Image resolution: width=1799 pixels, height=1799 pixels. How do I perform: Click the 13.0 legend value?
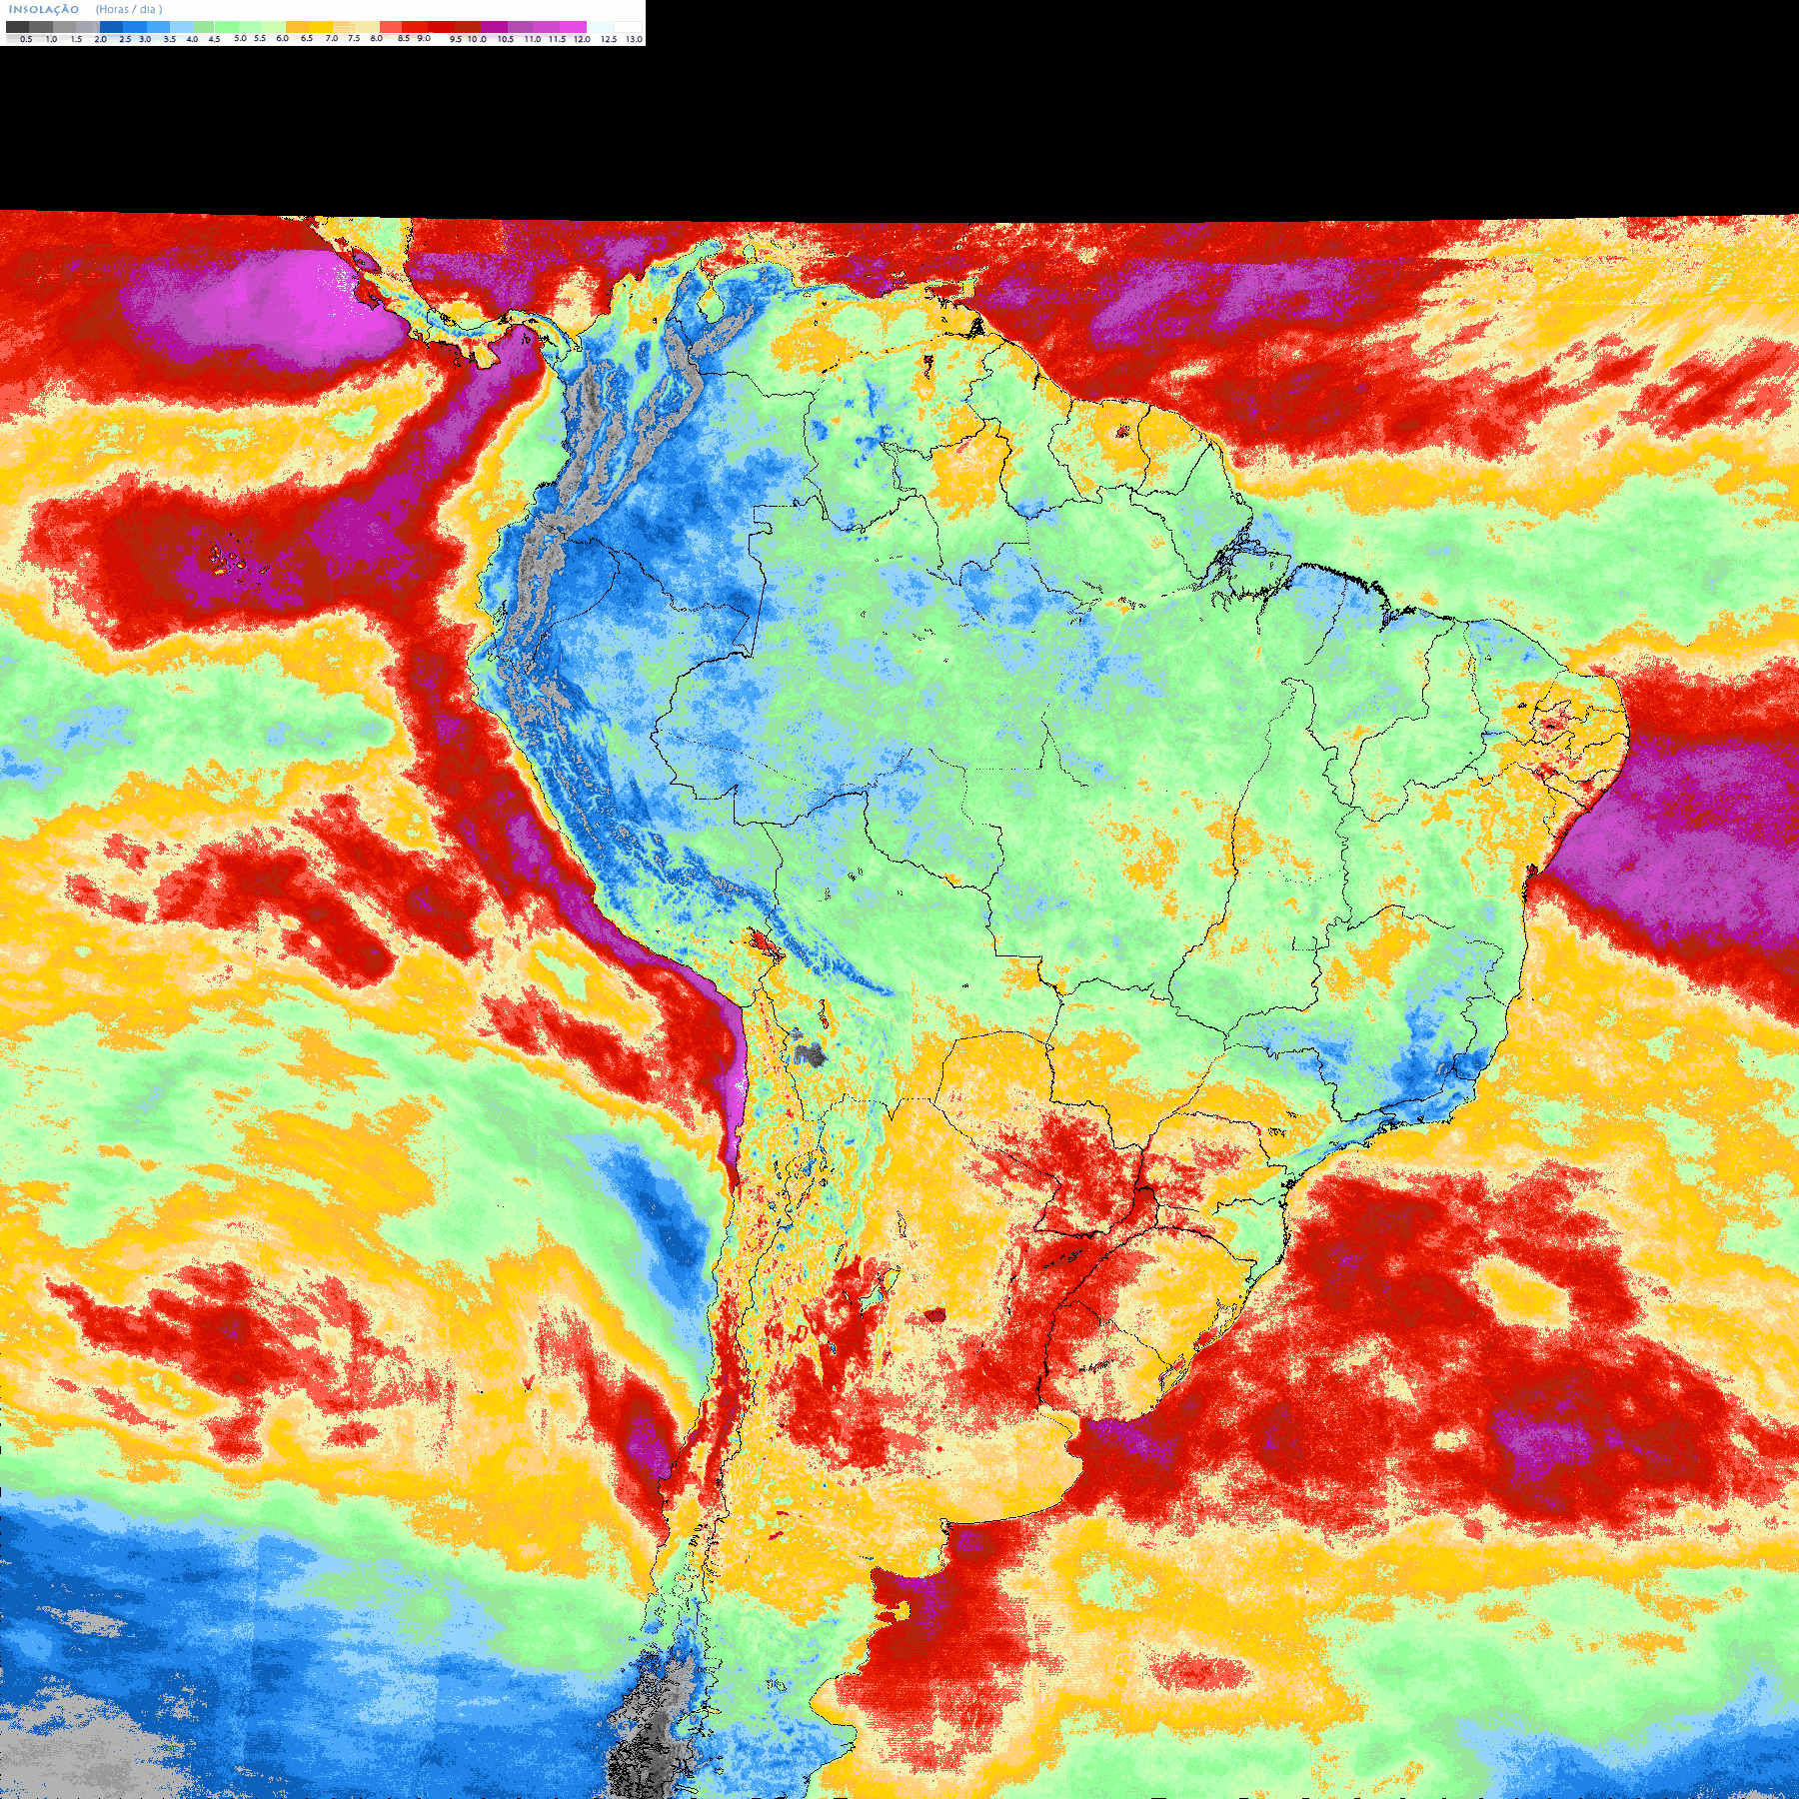pyautogui.click(x=634, y=39)
